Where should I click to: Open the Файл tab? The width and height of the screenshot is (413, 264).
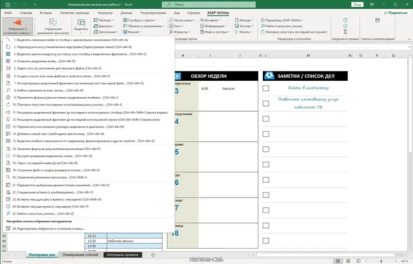pos(8,13)
